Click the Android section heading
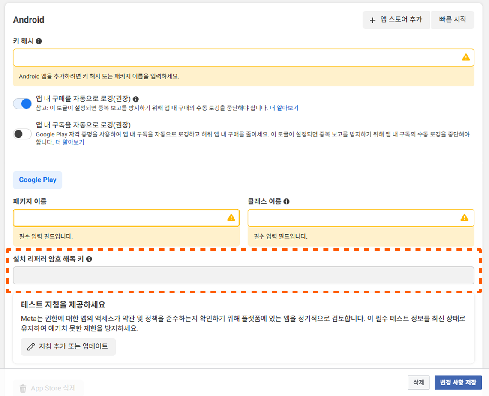The height and width of the screenshot is (396, 489). tap(29, 20)
